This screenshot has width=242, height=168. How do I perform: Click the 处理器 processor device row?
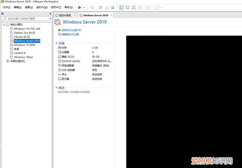85,52
